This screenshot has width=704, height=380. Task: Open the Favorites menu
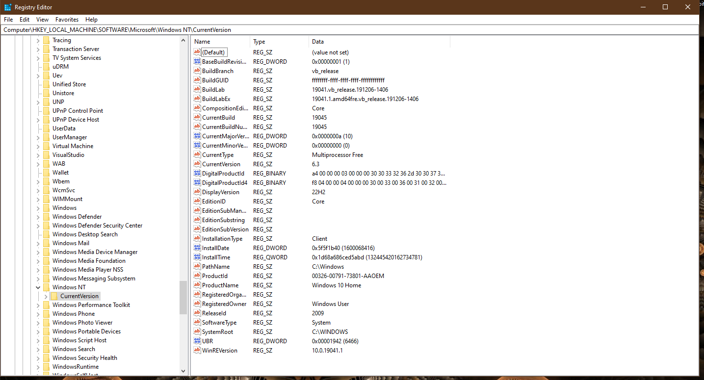(67, 20)
